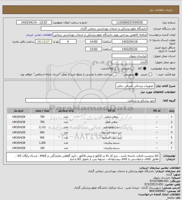Viewport: 182px width, 200px height.
Task: Select the متوسط purchase type radio
Action: [136, 74]
